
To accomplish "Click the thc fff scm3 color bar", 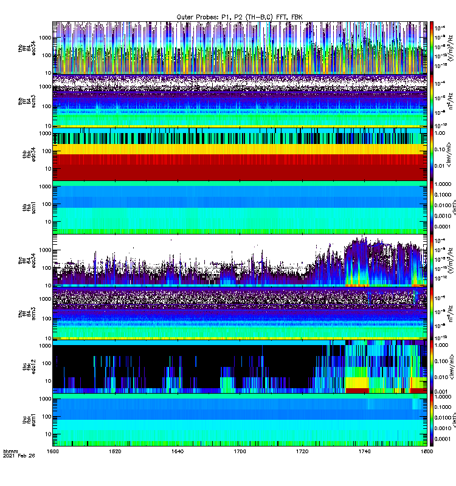I will point(432,313).
